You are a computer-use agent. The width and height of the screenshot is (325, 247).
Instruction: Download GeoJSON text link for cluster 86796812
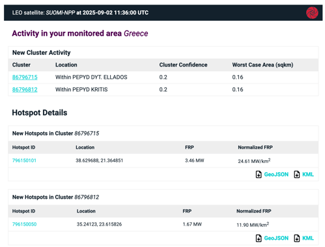(276, 238)
